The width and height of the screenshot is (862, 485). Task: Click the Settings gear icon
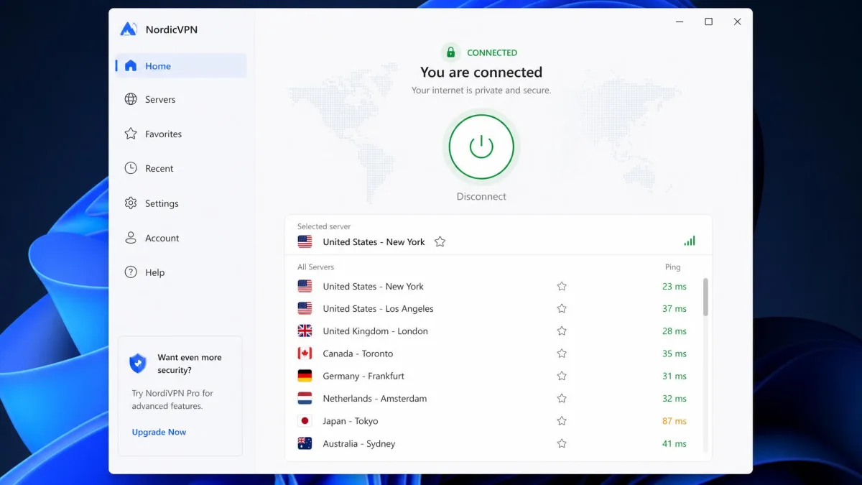(x=131, y=203)
